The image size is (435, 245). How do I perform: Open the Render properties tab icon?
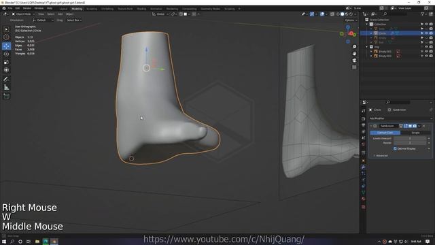coord(363,119)
